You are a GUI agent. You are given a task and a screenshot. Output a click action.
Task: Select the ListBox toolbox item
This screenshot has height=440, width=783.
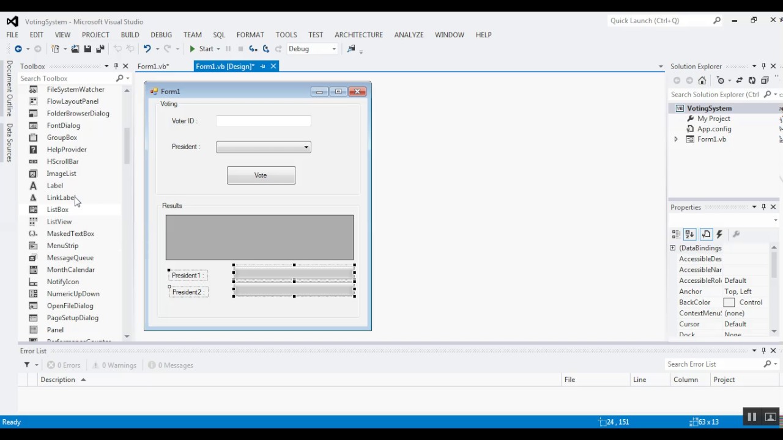click(58, 210)
